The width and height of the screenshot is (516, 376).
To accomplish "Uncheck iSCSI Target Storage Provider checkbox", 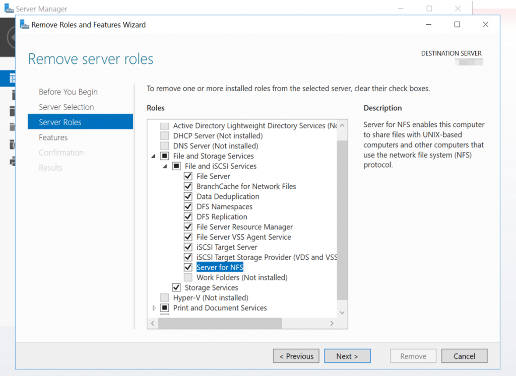I will 188,257.
